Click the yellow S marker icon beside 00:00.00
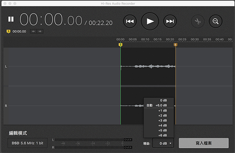235x153 pixels. pos(8,31)
